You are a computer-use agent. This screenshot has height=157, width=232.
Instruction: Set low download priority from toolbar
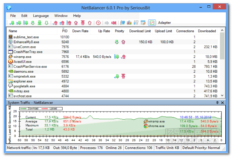tap(12, 23)
